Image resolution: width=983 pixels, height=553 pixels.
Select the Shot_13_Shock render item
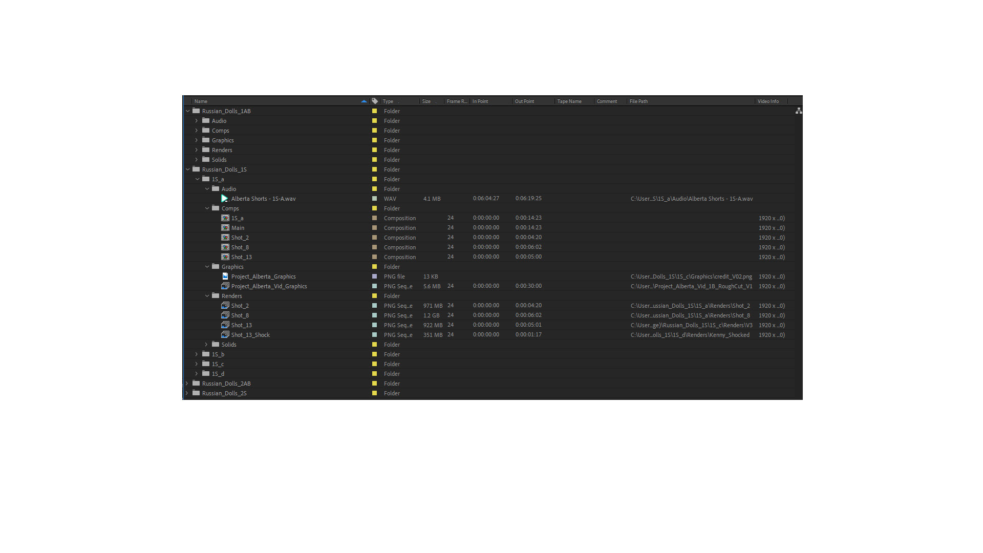[250, 335]
